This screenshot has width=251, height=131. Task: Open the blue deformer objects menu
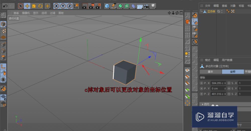point(133,6)
